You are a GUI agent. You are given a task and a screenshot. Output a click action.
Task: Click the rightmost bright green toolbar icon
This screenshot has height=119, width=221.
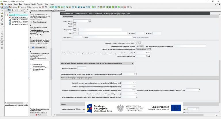(x=119, y=7)
